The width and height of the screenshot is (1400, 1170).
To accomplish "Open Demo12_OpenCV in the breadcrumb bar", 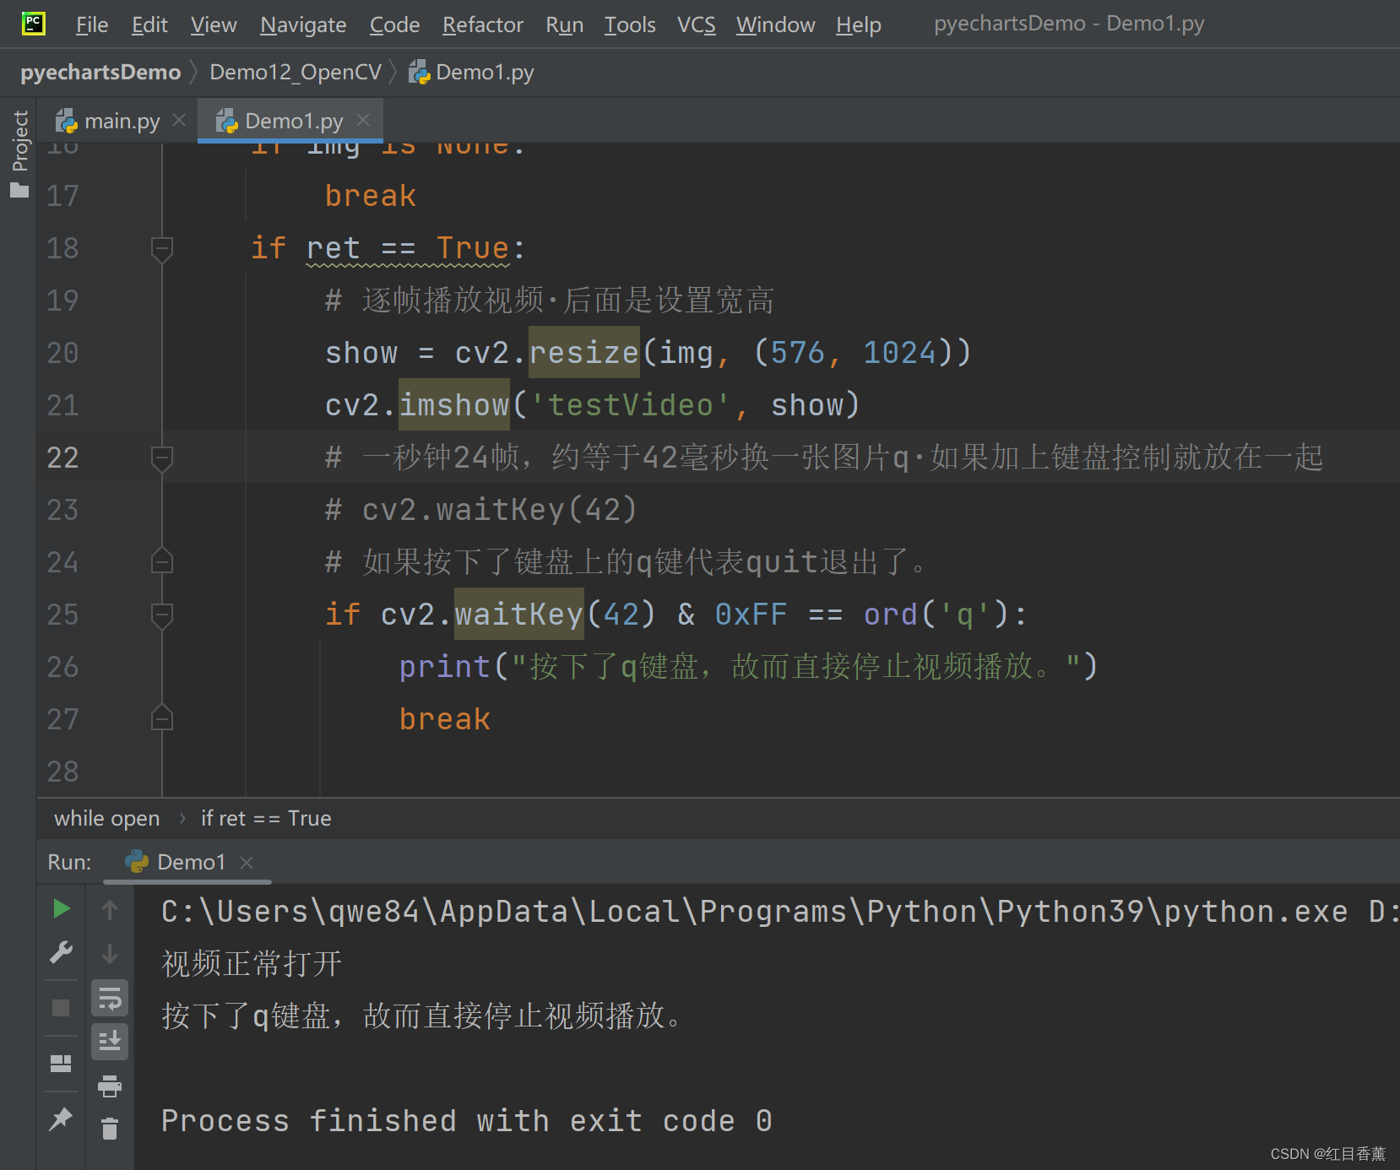I will tap(297, 72).
